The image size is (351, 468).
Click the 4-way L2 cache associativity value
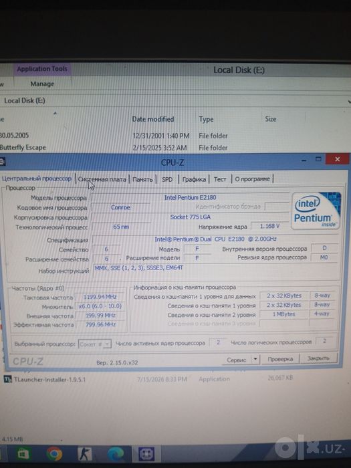[322, 314]
